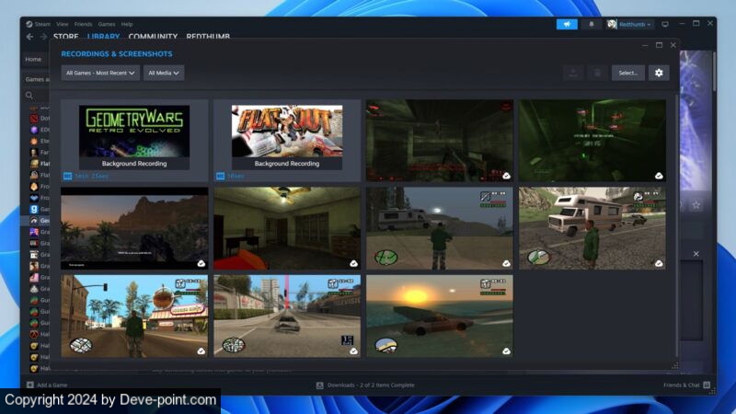736x414 pixels.
Task: Open the All Games - Most Recent dropdown
Action: coord(100,73)
